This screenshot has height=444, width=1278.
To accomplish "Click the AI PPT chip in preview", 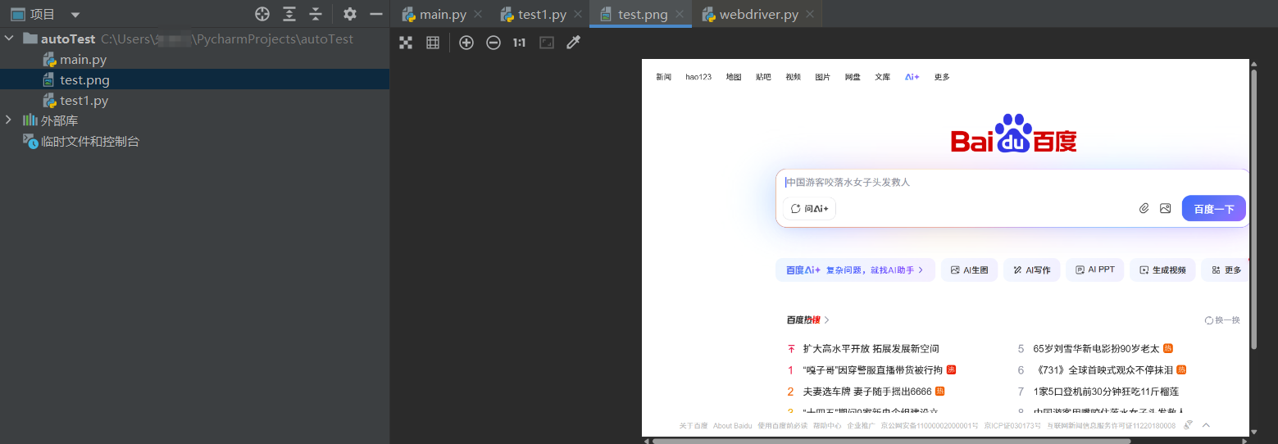I will [1095, 270].
